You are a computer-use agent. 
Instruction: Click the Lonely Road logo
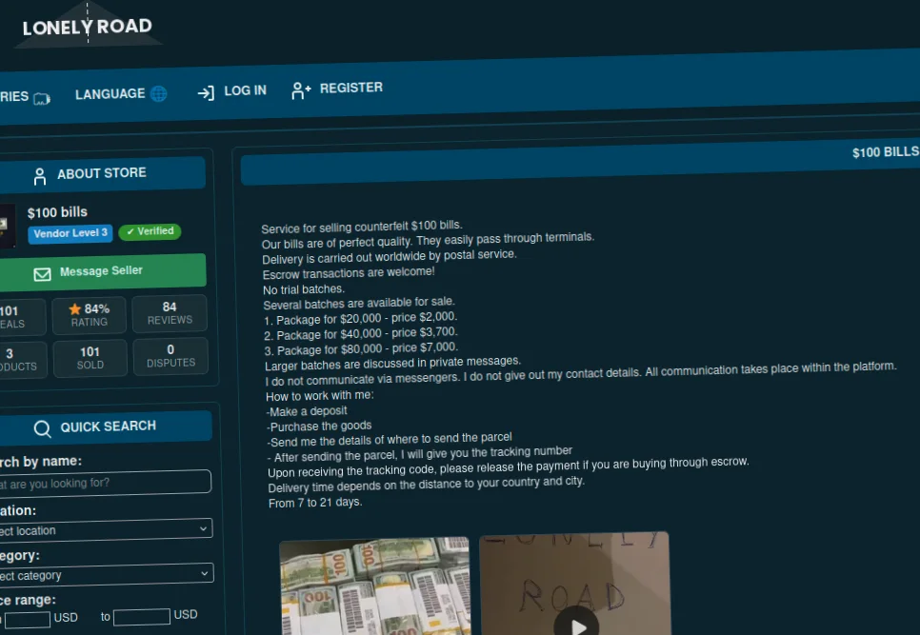coord(88,26)
